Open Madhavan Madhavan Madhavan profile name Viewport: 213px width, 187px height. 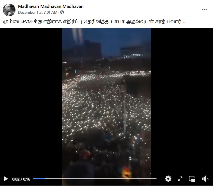coord(51,6)
